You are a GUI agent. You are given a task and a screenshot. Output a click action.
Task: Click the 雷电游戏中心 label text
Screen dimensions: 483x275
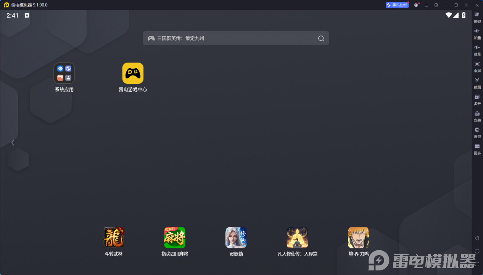[133, 90]
